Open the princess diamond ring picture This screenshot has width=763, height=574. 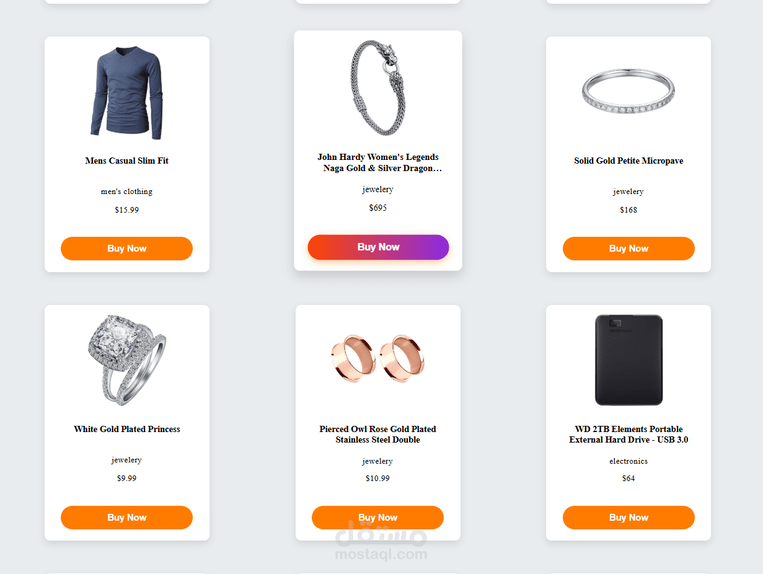click(126, 360)
